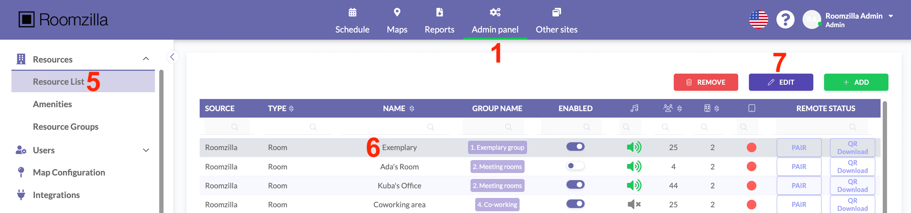The image size is (911, 213).
Task: Collapse the Resources sidebar section
Action: (146, 59)
